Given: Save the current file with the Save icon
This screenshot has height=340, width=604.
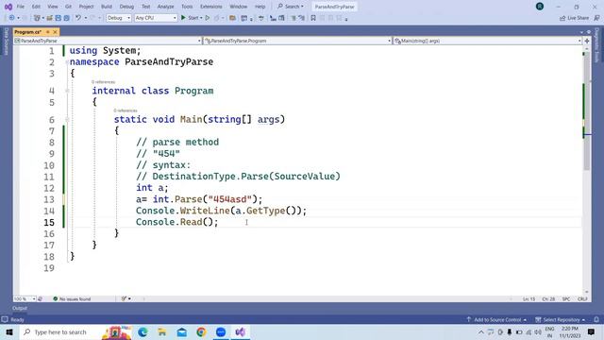Looking at the screenshot, I should (58, 18).
